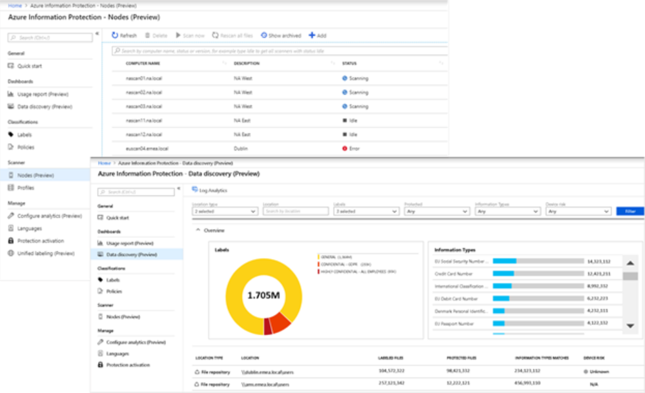
Task: Open the Information Types filter dropdown
Action: click(x=507, y=211)
